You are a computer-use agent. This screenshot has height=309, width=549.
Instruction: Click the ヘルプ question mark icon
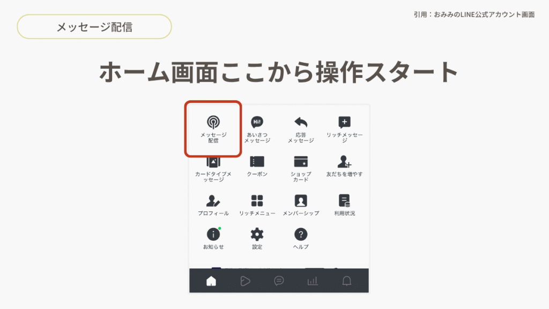click(x=301, y=234)
